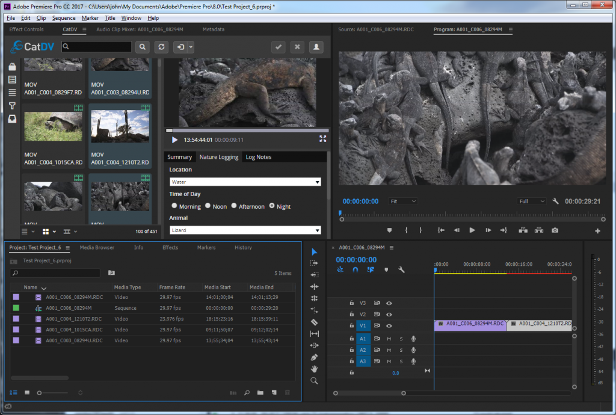Viewport: 616px width, 415px height.
Task: Click the CatDV checkmark apply button
Action: pyautogui.click(x=278, y=47)
